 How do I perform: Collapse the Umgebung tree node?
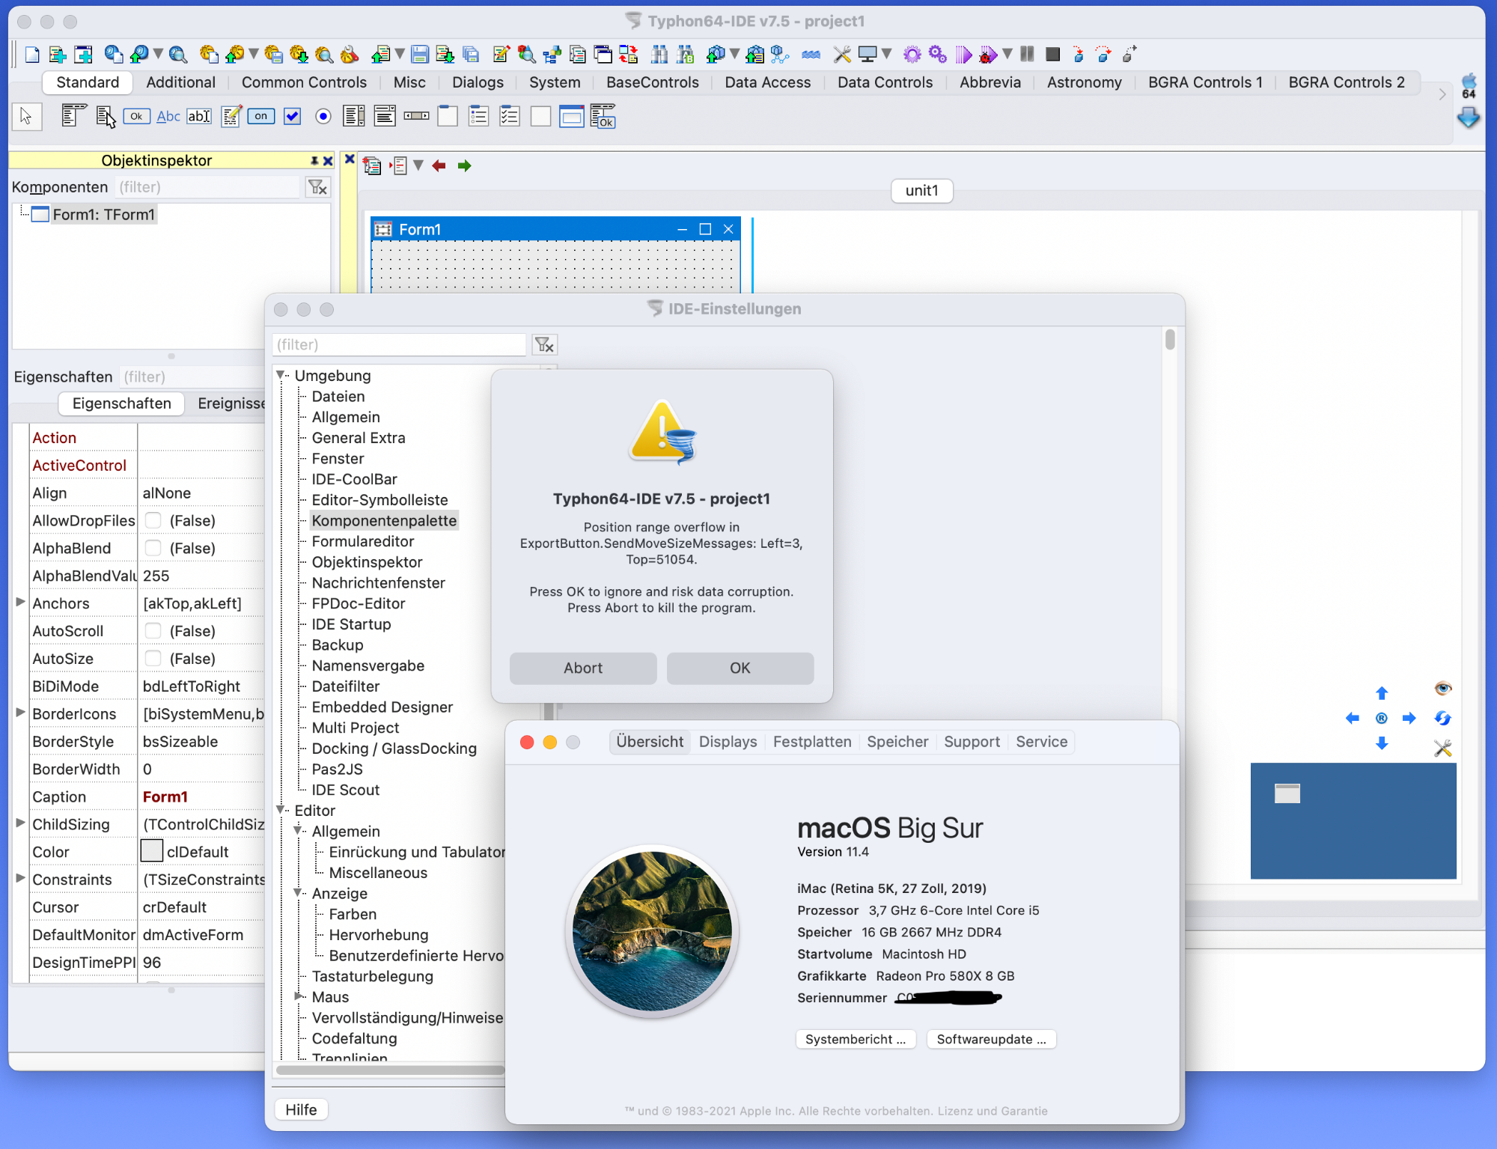[x=281, y=375]
